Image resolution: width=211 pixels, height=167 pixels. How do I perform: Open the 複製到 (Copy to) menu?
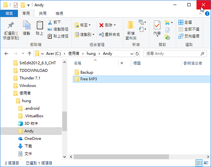tap(84, 35)
